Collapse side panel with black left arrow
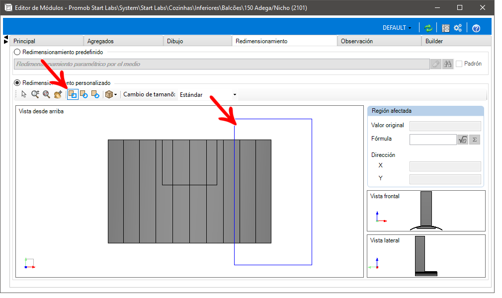 (6, 37)
